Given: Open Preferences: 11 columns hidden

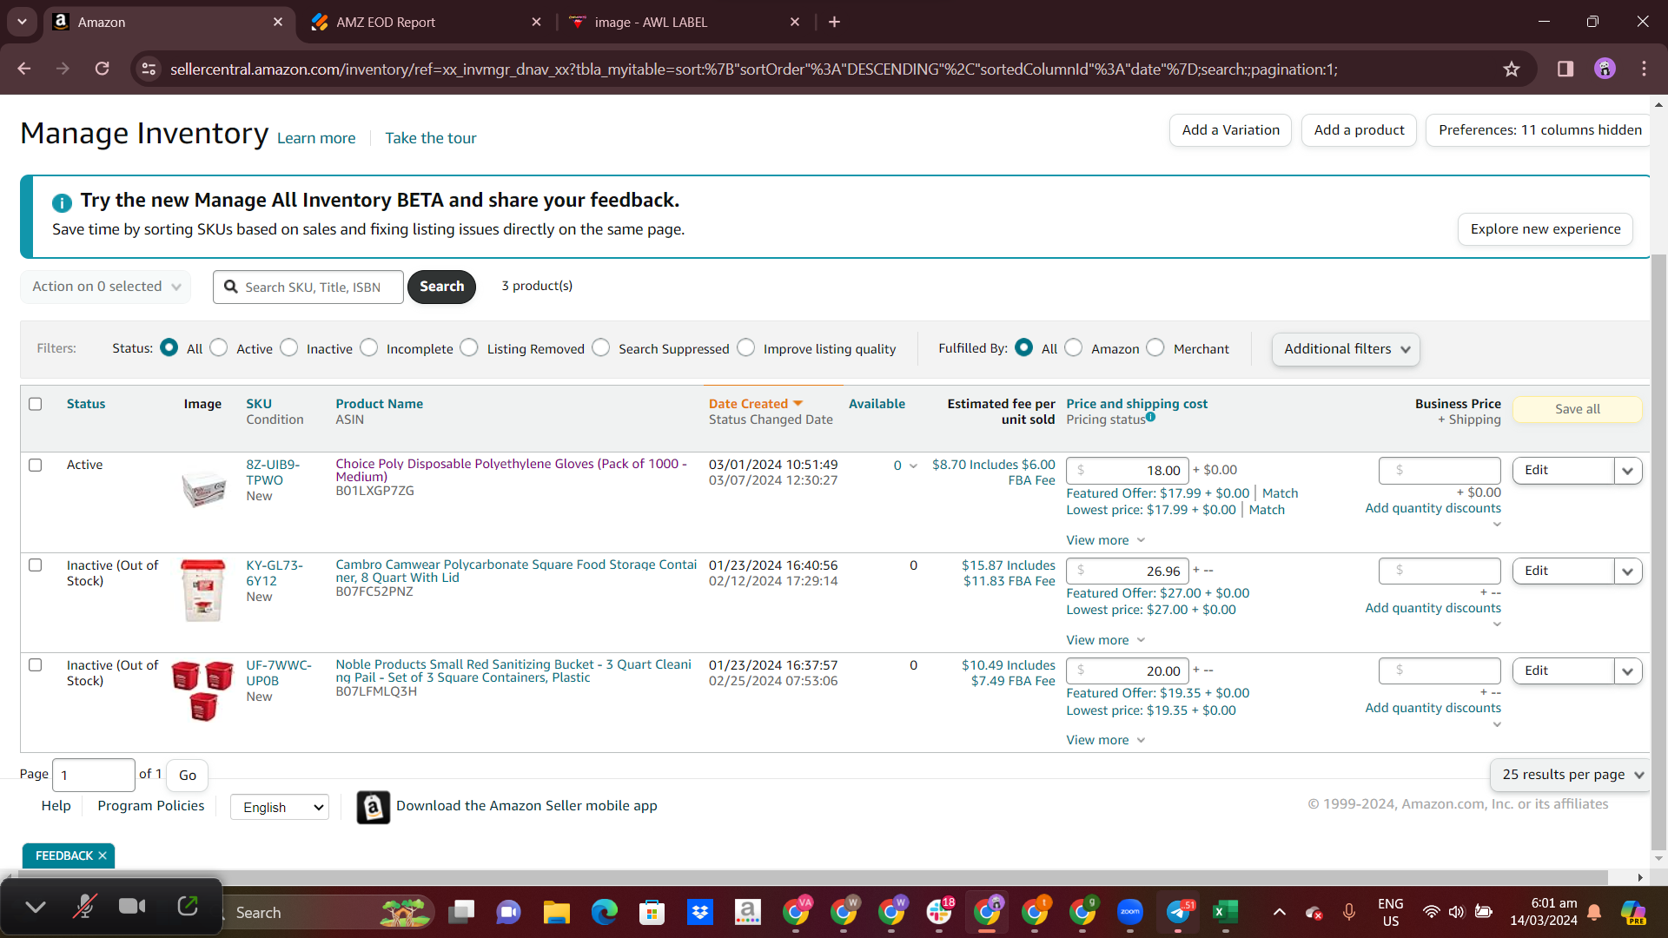Looking at the screenshot, I should (1539, 130).
